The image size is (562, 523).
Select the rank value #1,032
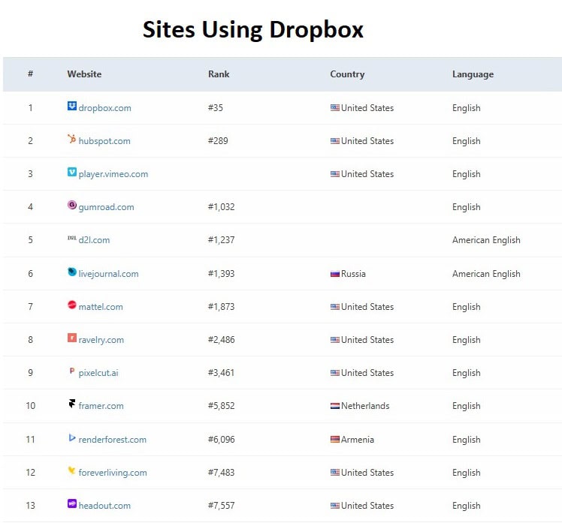[221, 207]
